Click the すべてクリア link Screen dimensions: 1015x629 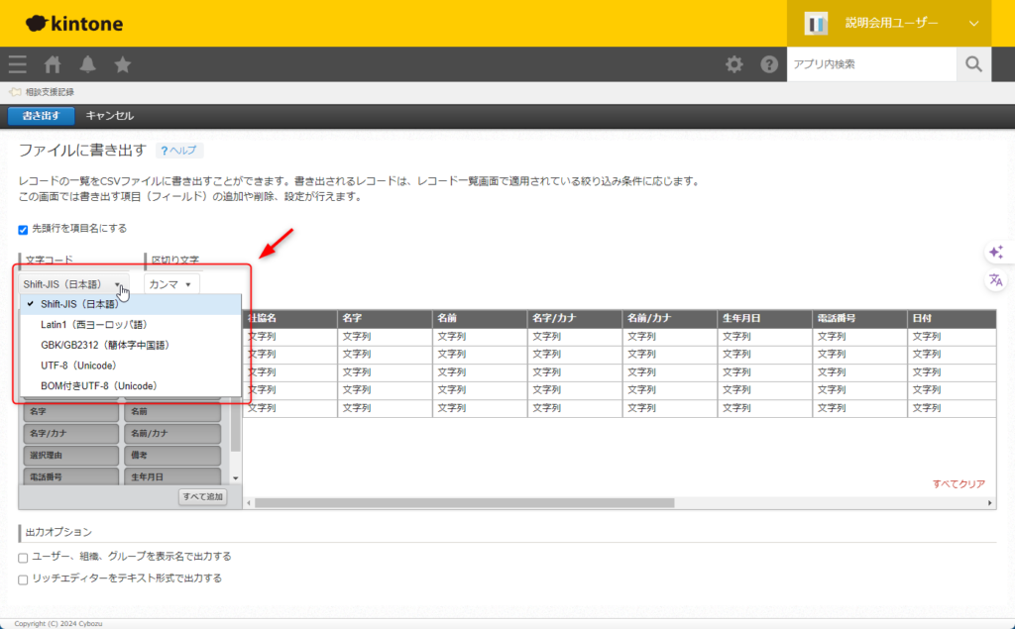[958, 484]
